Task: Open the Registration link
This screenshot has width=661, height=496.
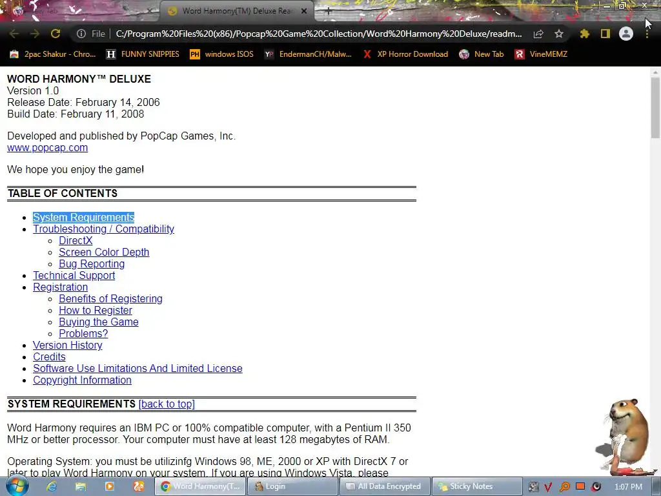Action: tap(60, 287)
